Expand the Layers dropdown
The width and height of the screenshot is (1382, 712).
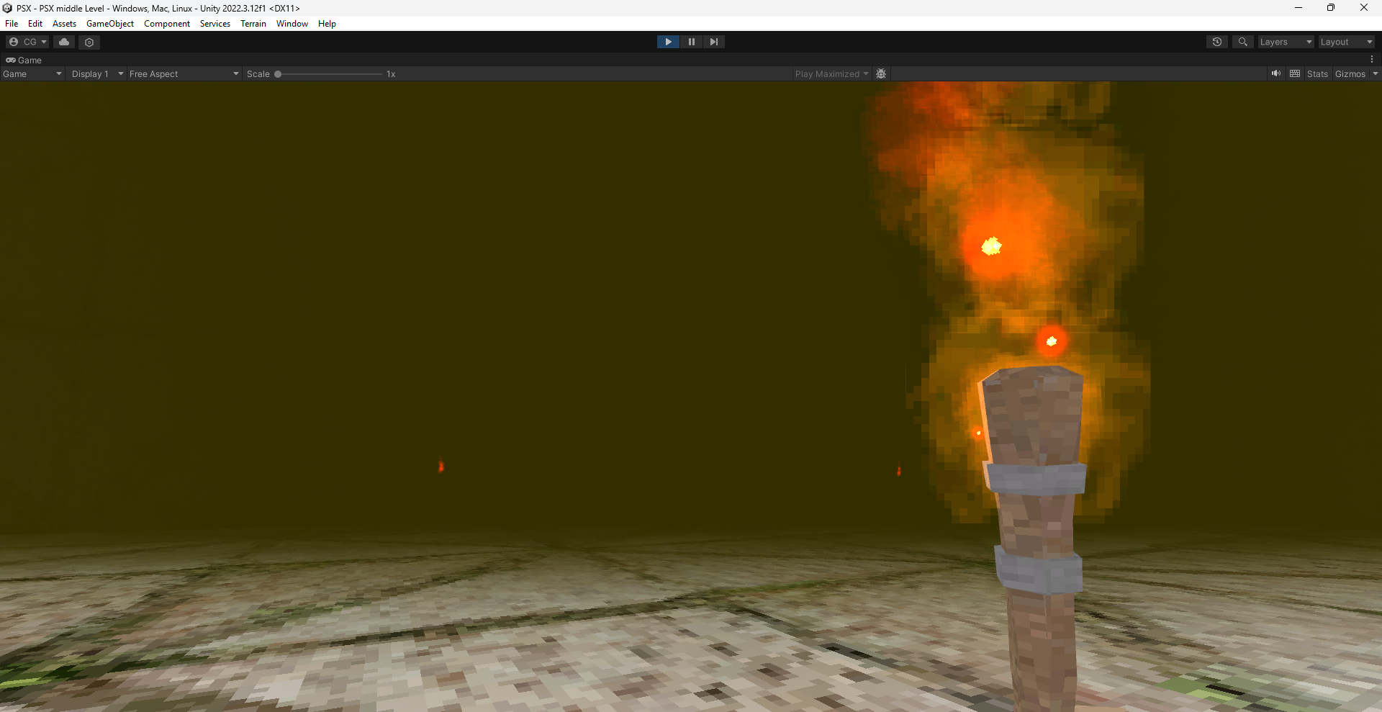click(1286, 42)
